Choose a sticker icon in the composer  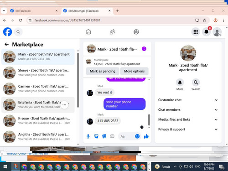point(104,136)
